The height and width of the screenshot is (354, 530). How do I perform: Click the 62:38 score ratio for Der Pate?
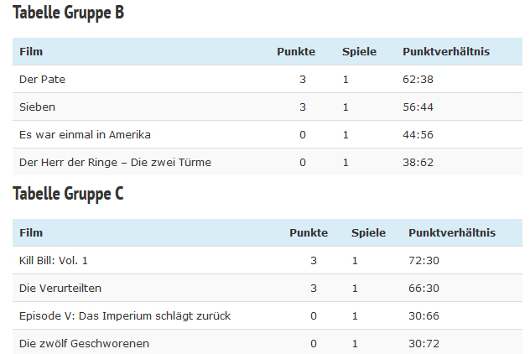point(418,80)
